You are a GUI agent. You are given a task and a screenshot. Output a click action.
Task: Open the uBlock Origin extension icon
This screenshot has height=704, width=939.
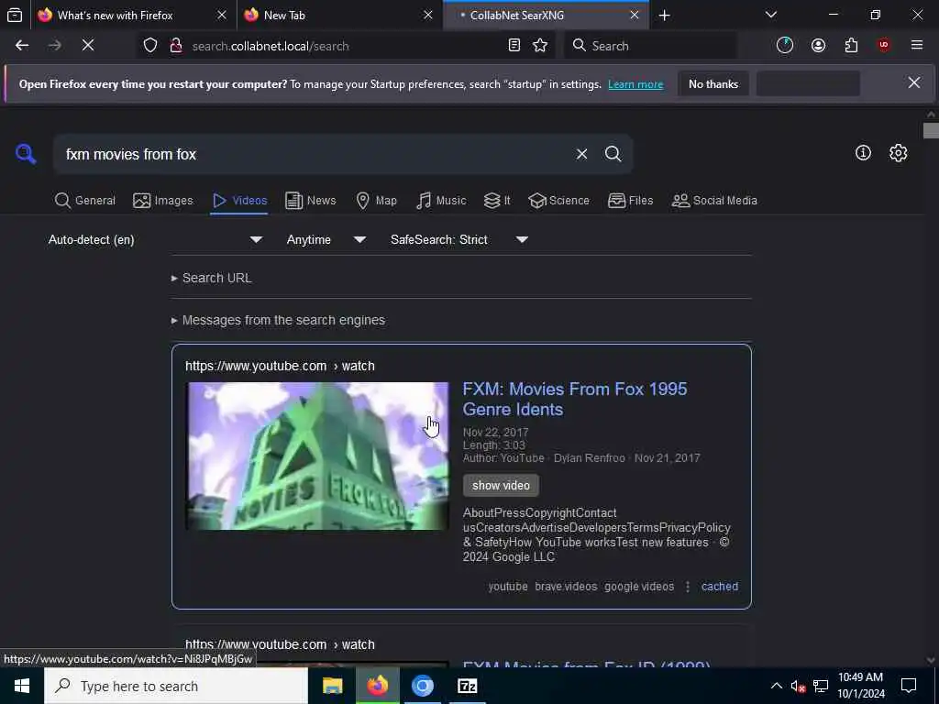click(x=884, y=46)
